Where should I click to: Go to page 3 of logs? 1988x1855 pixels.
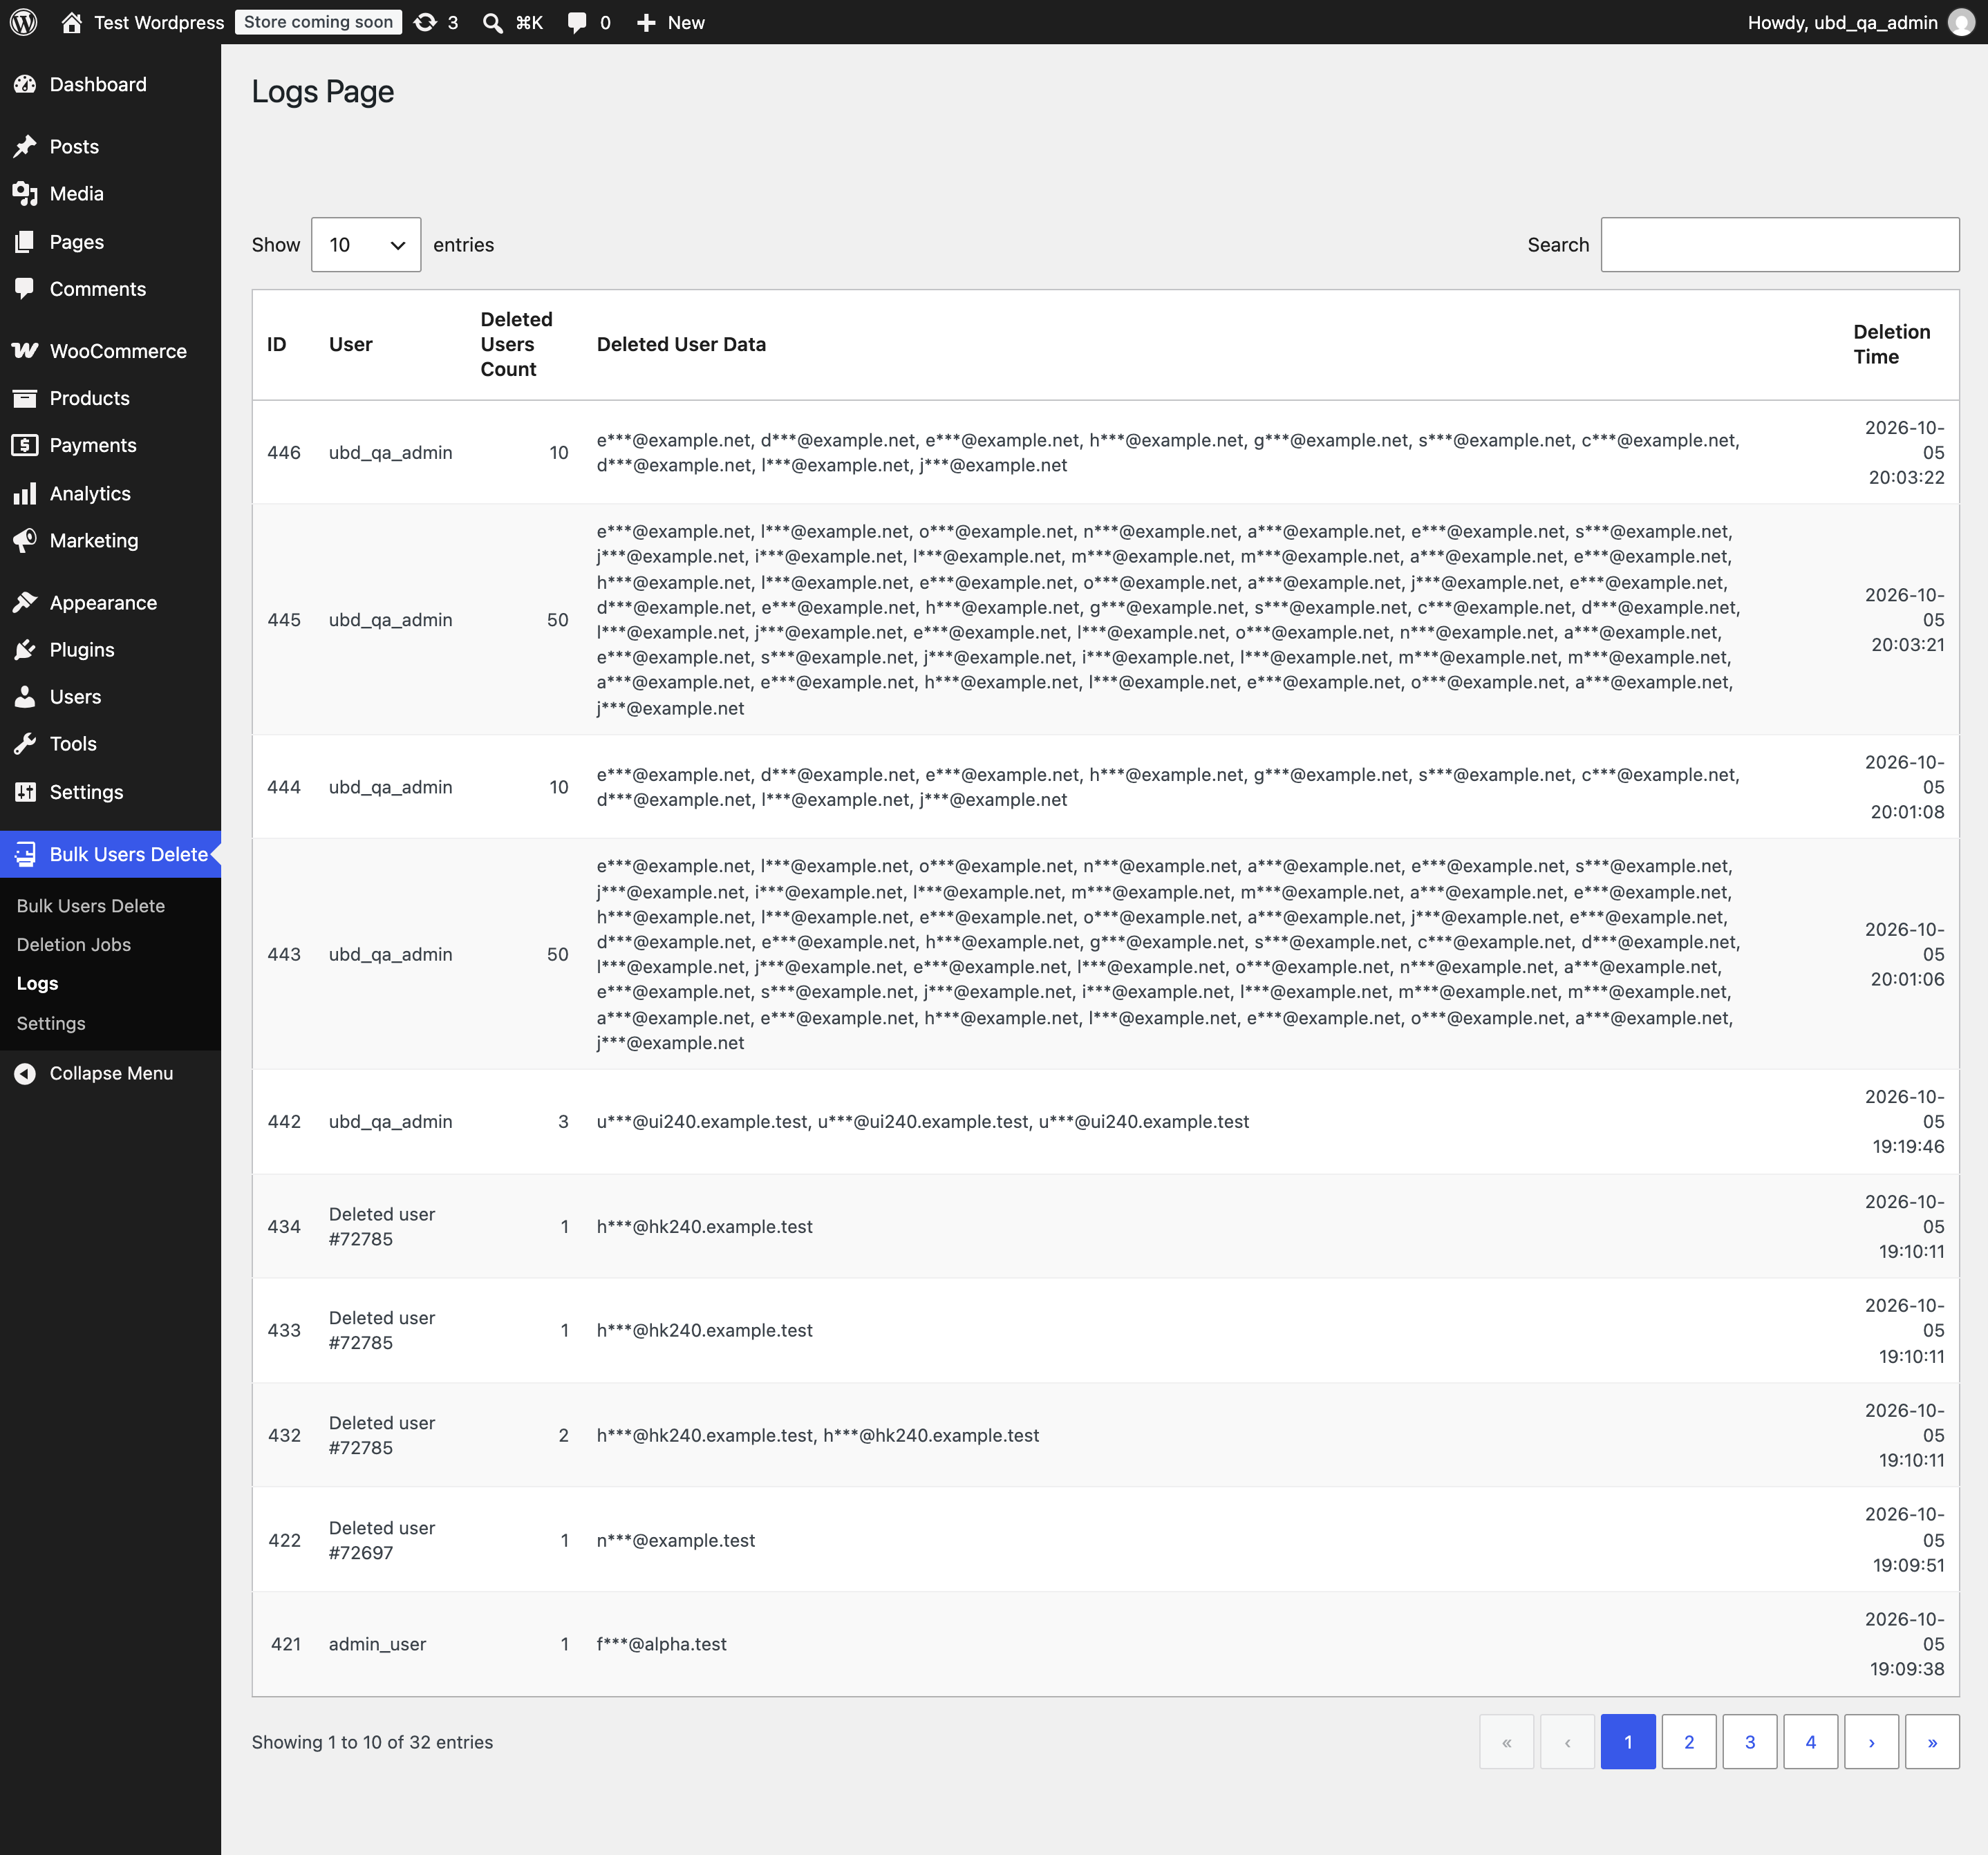point(1750,1741)
